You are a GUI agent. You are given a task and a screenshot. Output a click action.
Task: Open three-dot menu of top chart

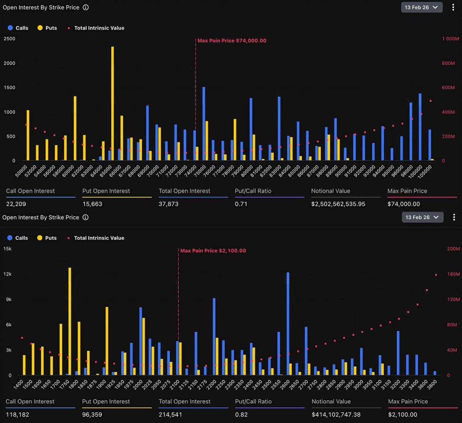453,7
